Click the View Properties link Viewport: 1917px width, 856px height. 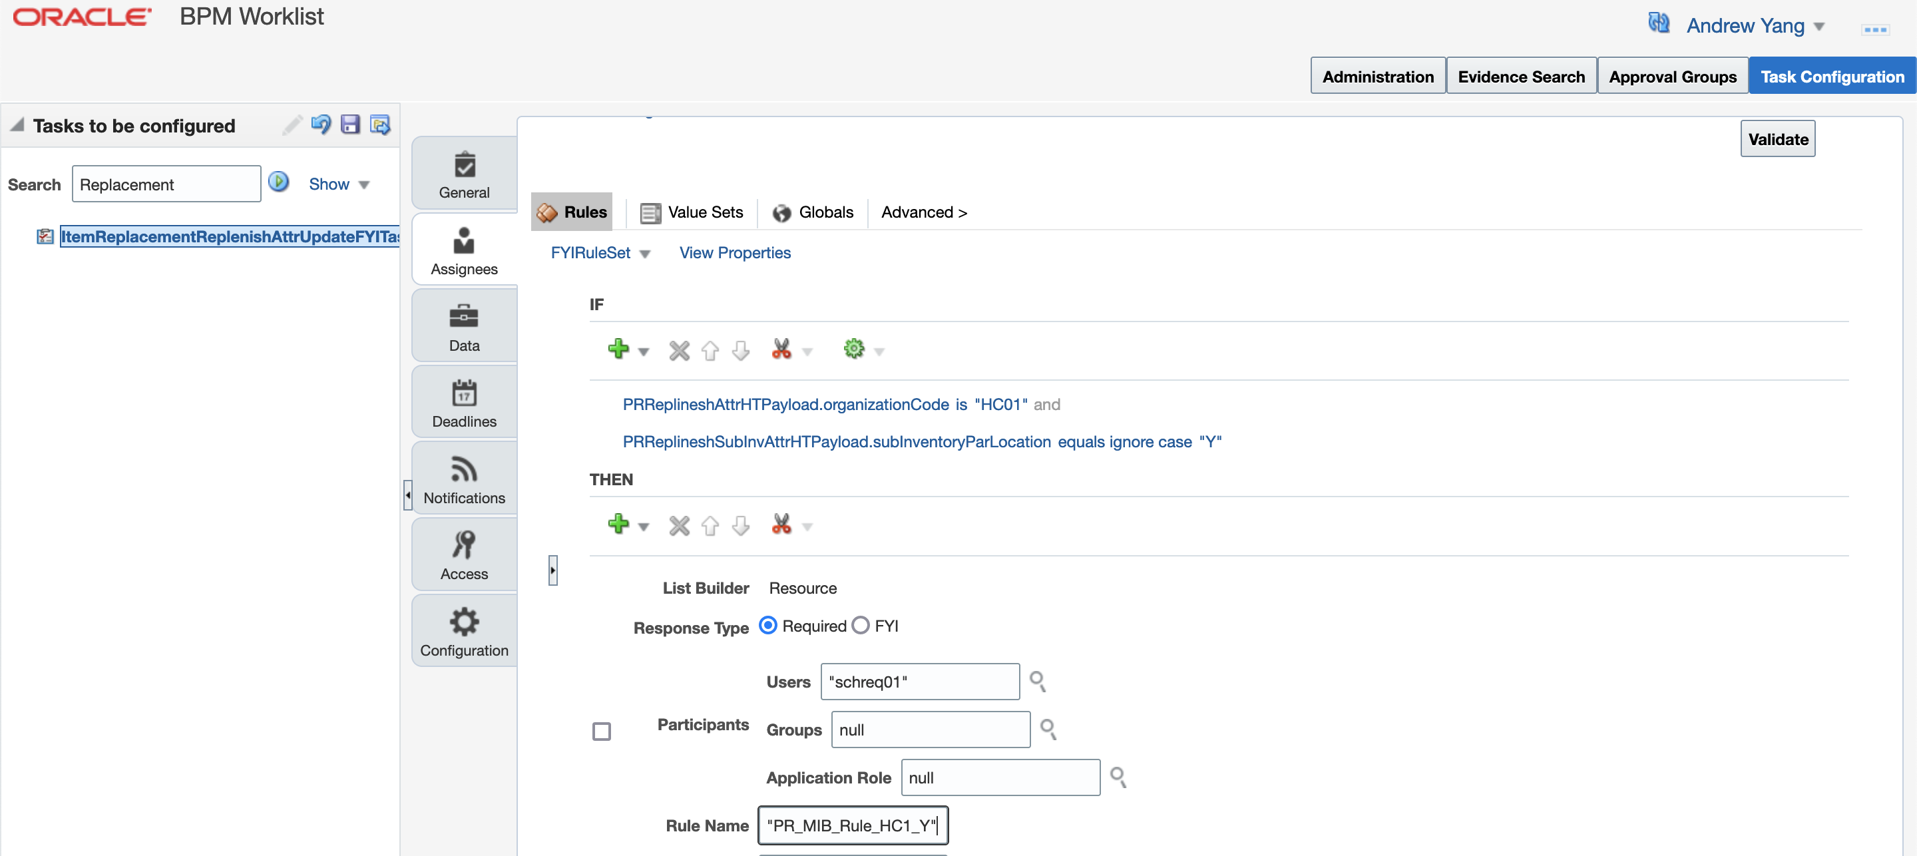(734, 253)
